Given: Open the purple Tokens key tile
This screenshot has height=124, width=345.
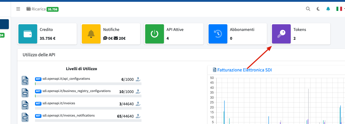Looking at the screenshot, I should (x=281, y=34).
